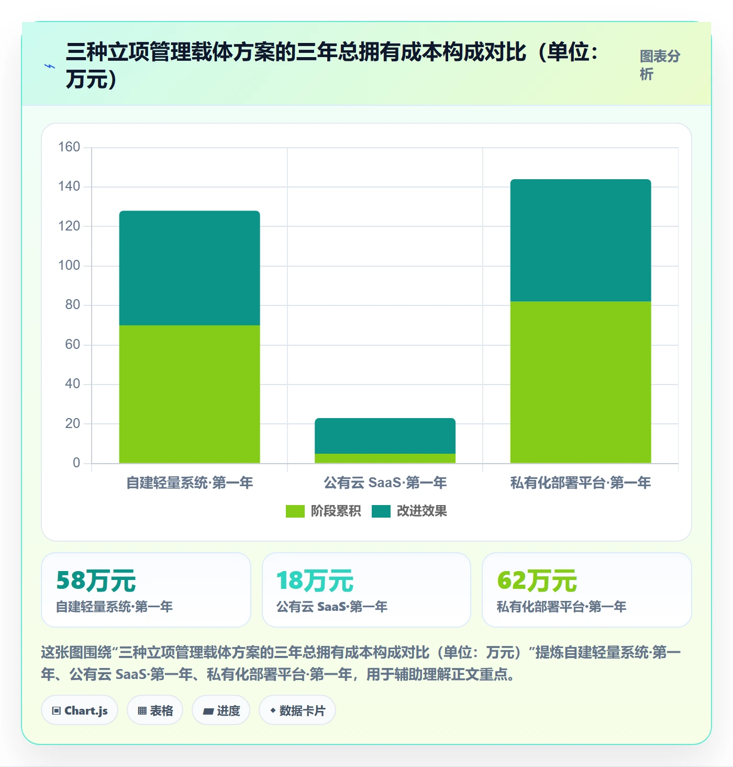
Task: Open the 18万元 data card
Action: click(x=366, y=590)
